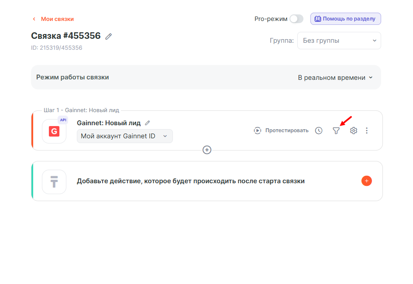Click the Gainnet: Новый лид step title
413x284 pixels.
[x=108, y=123]
